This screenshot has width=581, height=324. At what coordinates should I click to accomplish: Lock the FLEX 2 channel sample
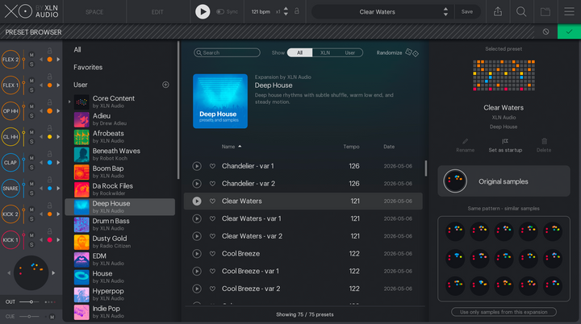pos(50,50)
